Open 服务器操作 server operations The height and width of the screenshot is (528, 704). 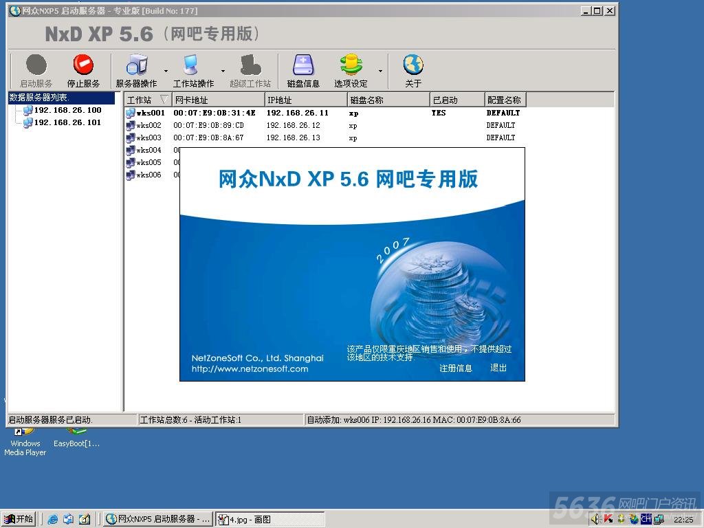coord(137,71)
